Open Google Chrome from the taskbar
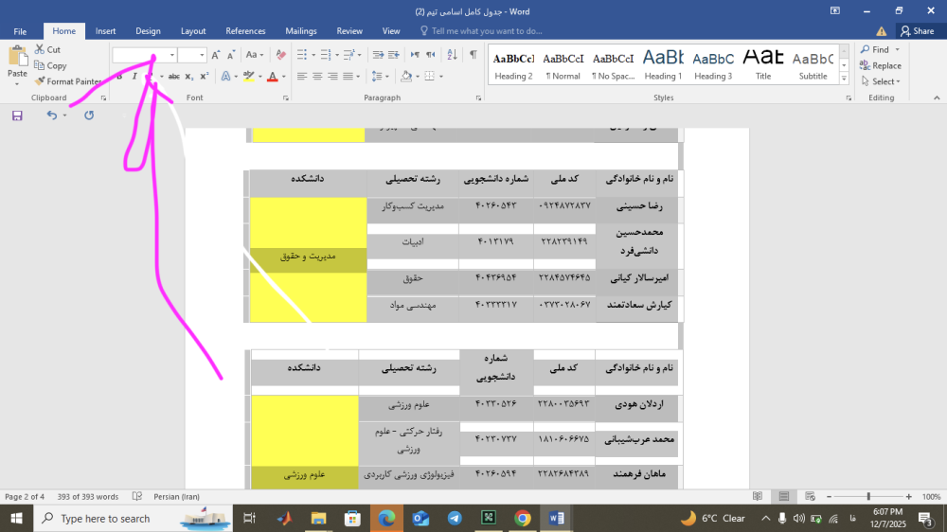Image resolution: width=947 pixels, height=532 pixels. point(523,518)
